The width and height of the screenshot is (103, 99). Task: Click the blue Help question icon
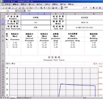click(56, 8)
